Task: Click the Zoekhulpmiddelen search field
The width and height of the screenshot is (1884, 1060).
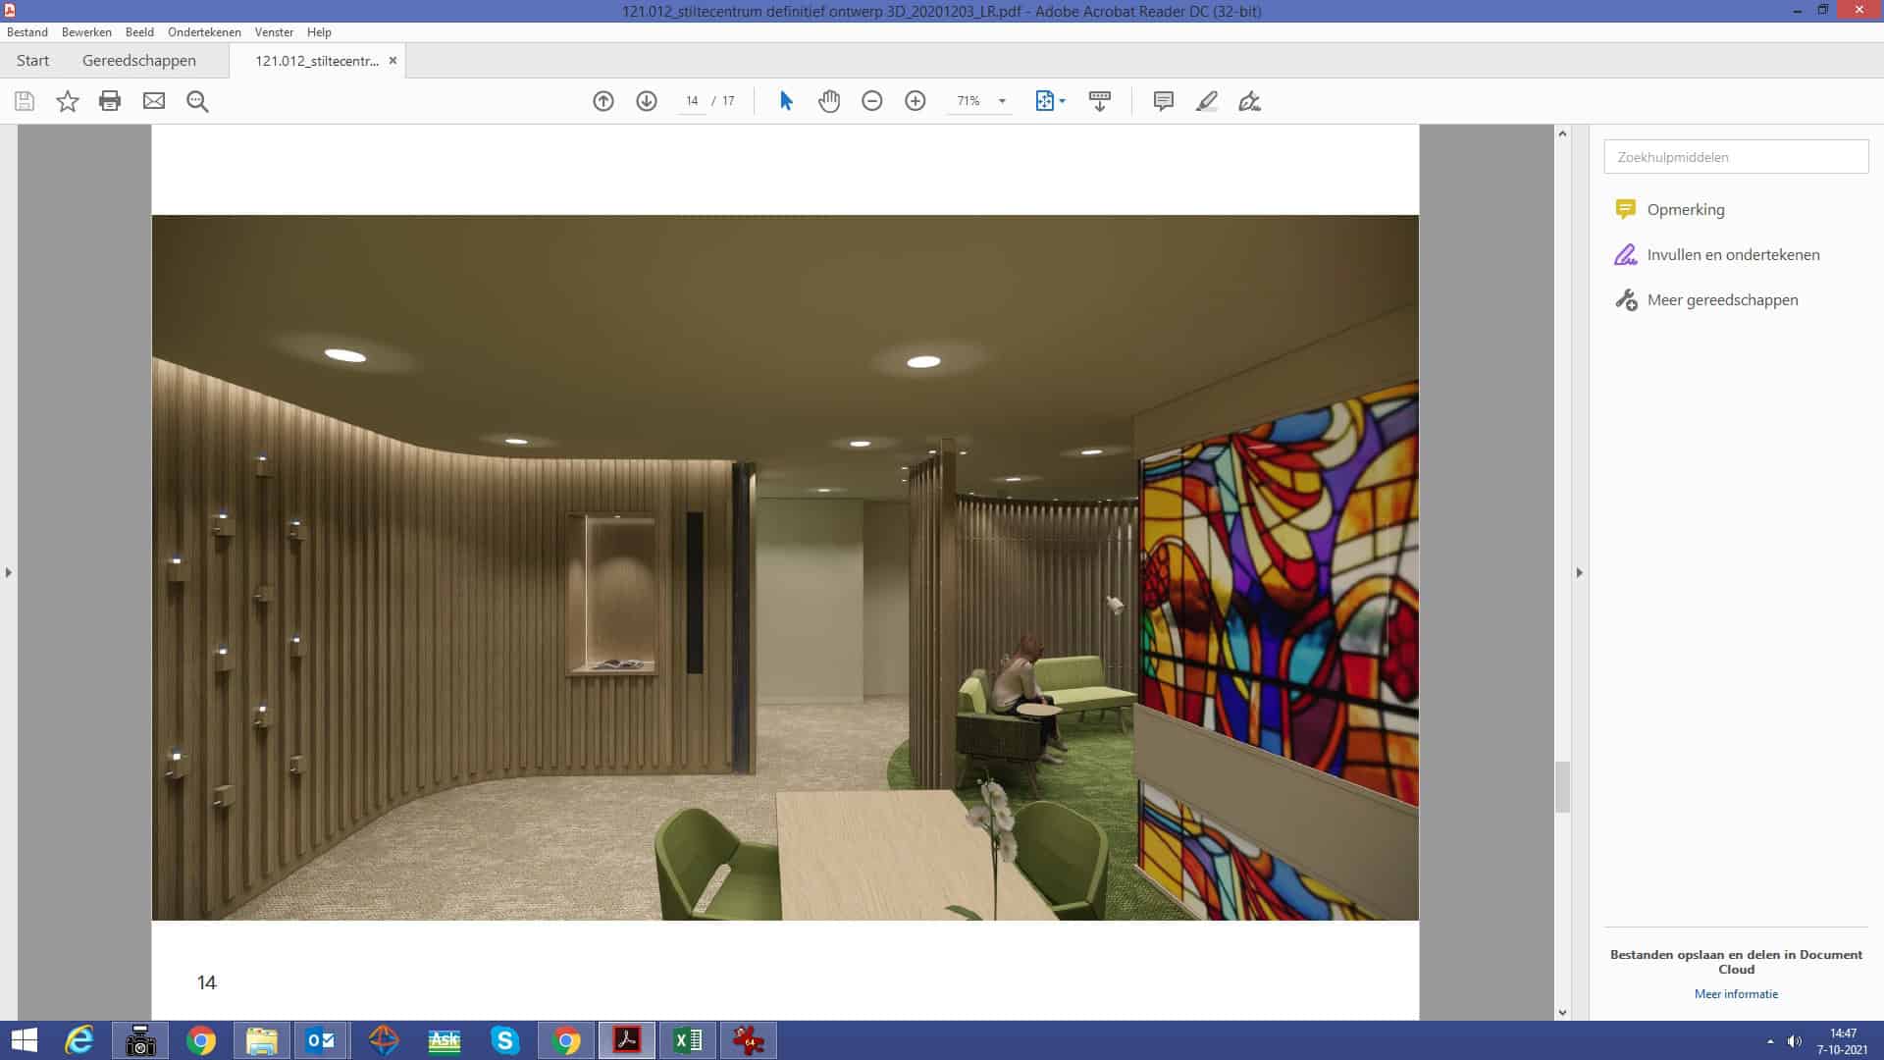Action: pyautogui.click(x=1736, y=157)
